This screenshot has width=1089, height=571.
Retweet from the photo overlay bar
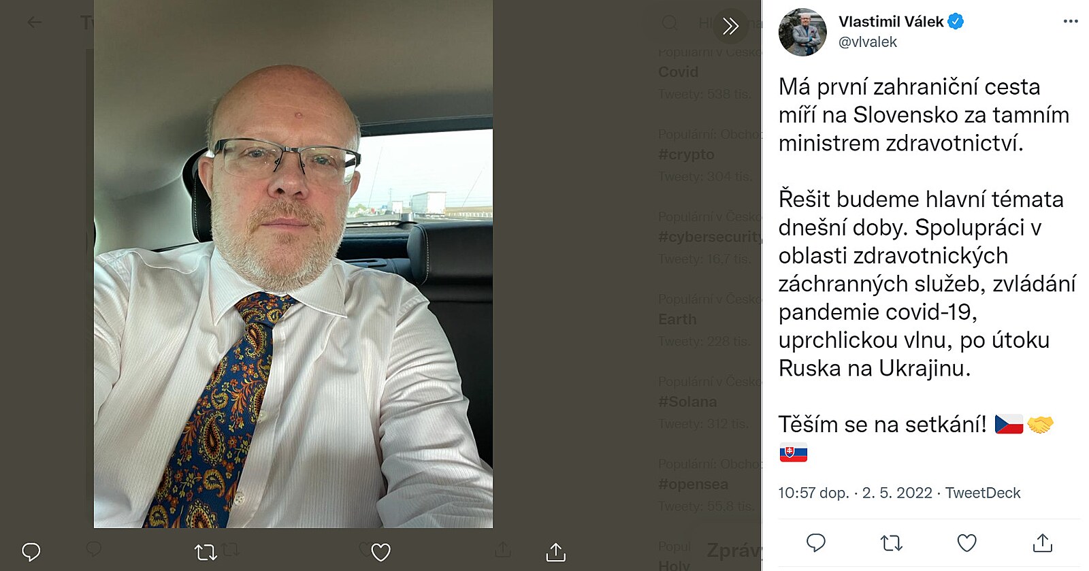(x=206, y=552)
